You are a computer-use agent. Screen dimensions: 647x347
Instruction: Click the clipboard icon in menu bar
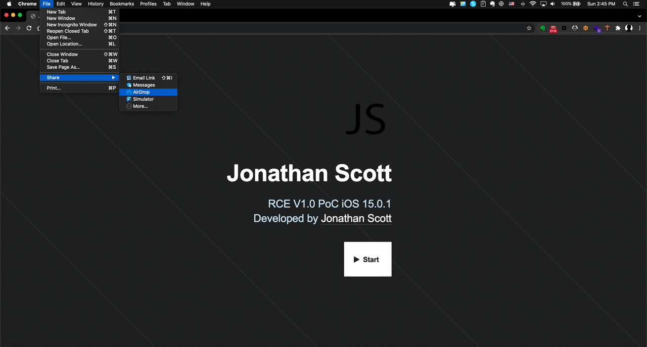click(483, 4)
